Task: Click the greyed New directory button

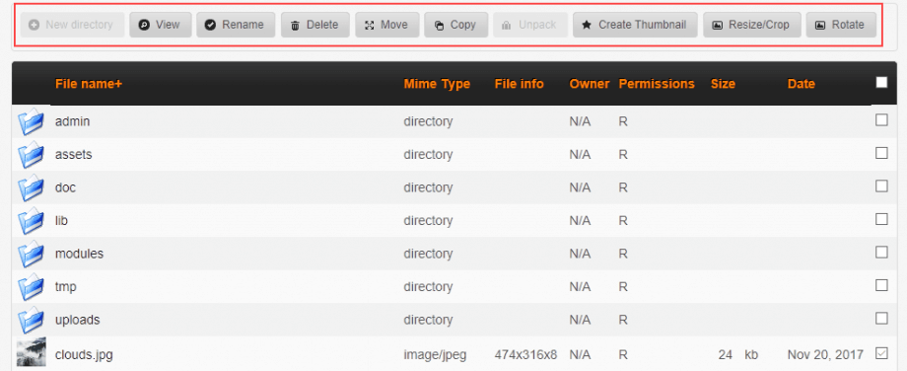Action: [72, 25]
